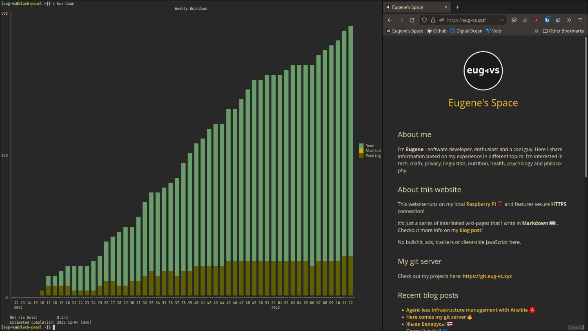Open the blog post link
This screenshot has width=588, height=331.
pyautogui.click(x=470, y=230)
